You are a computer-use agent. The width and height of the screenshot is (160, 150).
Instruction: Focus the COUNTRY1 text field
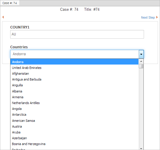[x=77, y=34]
